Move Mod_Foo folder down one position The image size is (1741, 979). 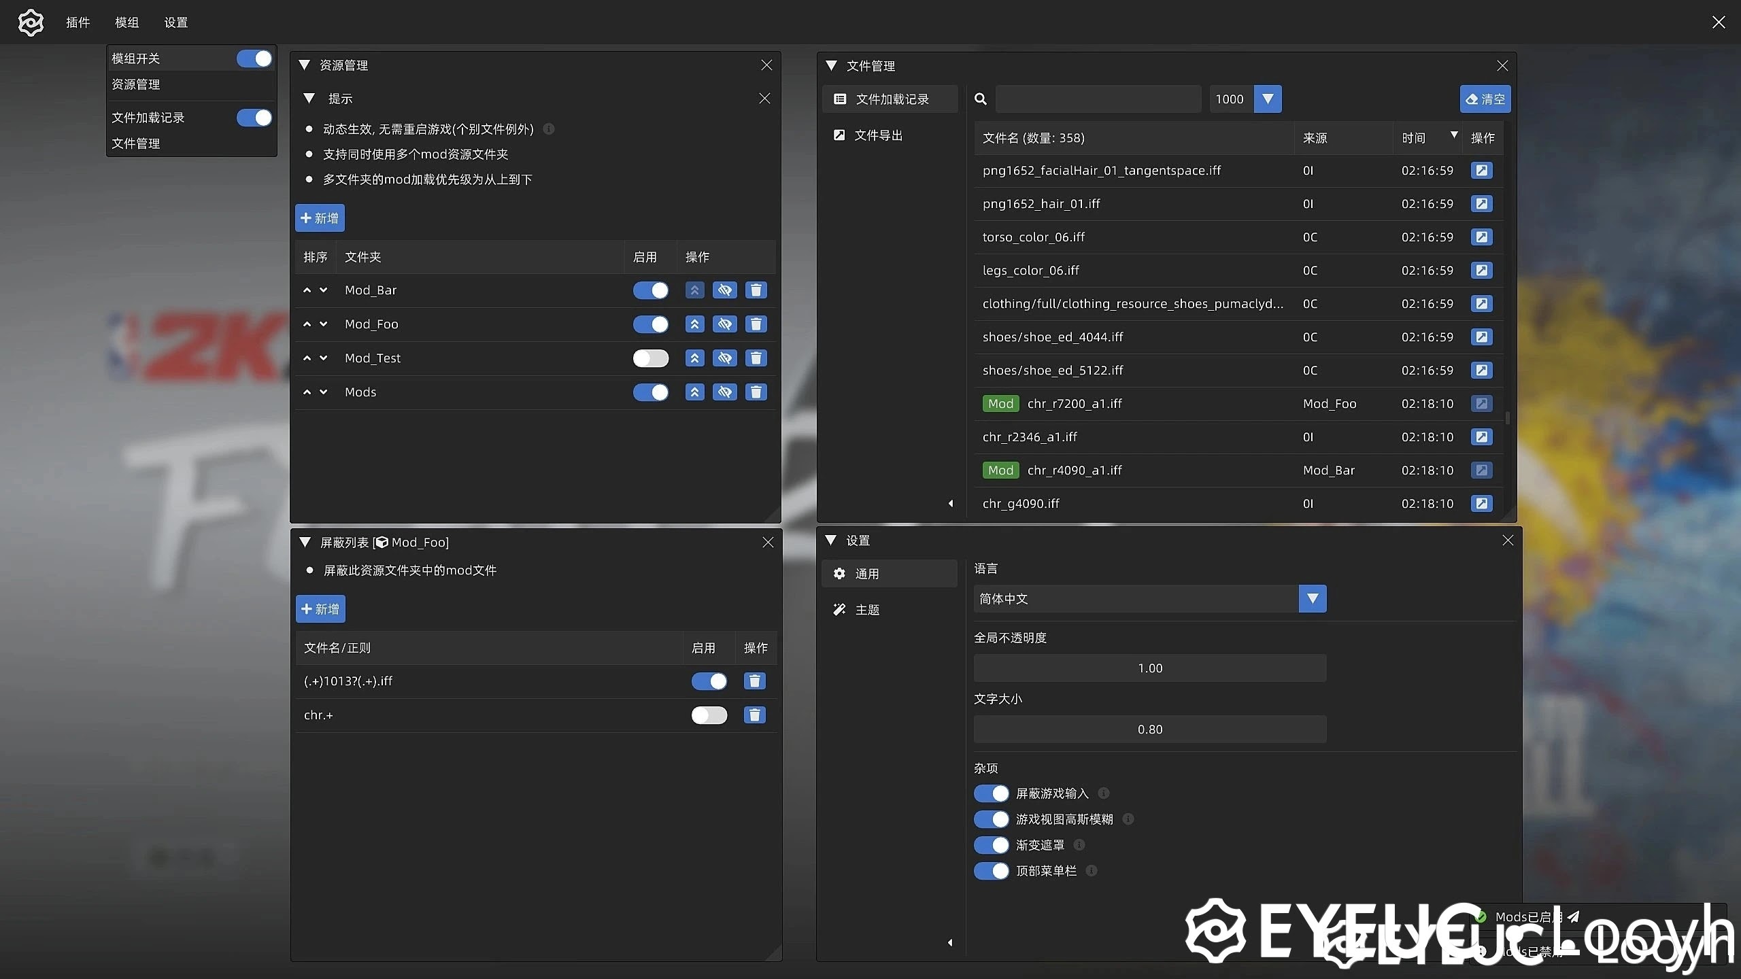(x=324, y=324)
